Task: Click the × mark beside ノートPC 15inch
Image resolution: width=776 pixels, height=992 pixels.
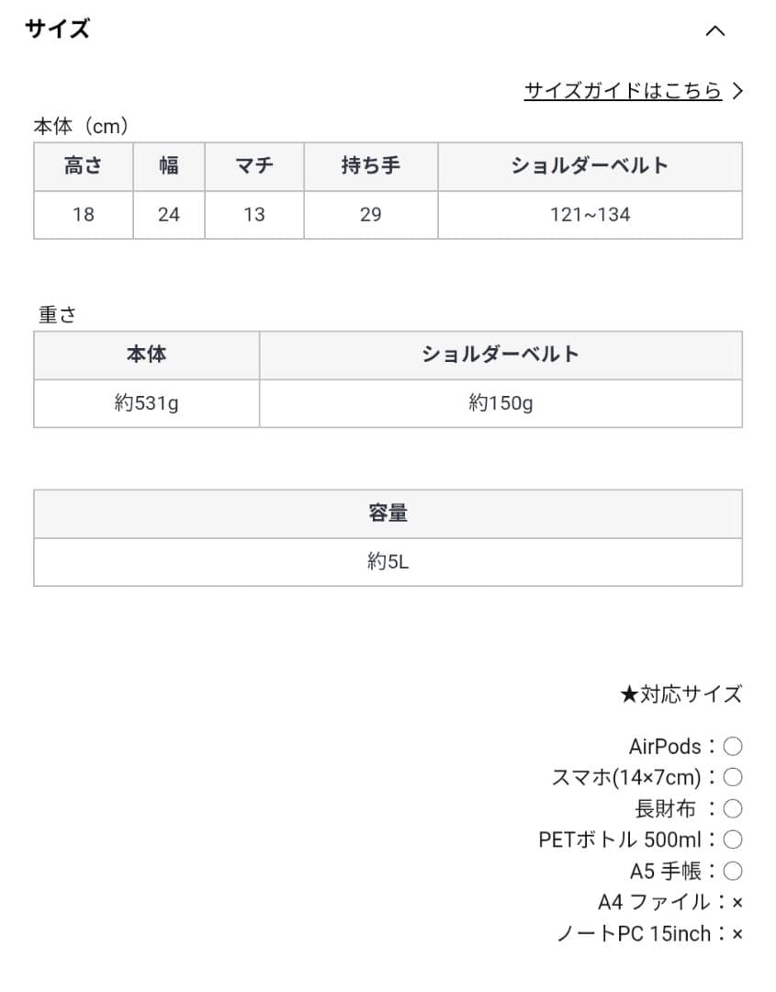Action: coord(735,933)
